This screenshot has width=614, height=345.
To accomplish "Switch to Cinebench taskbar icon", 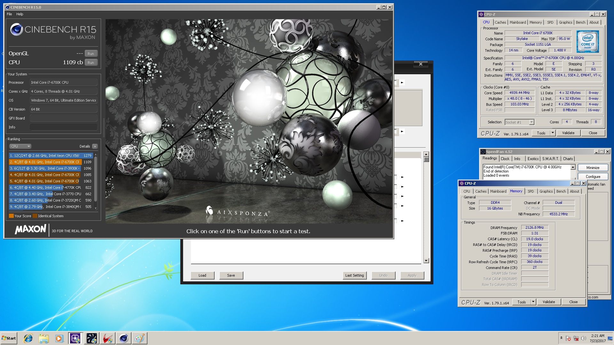I will [123, 338].
